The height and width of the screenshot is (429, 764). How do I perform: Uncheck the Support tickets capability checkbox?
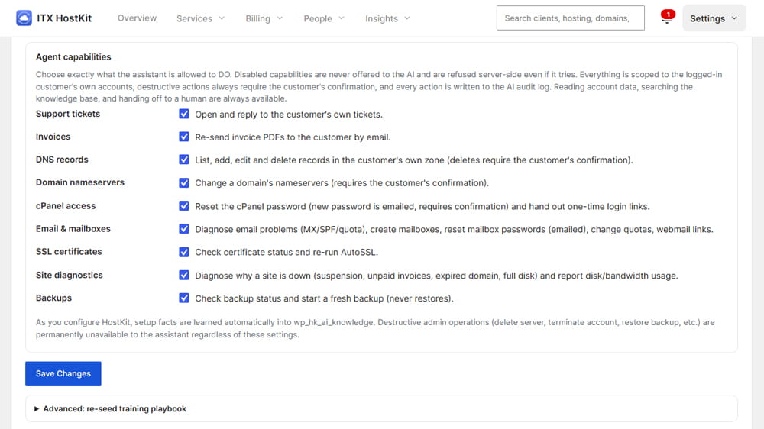click(183, 114)
